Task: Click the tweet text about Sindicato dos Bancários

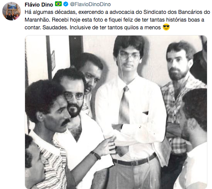Action: click(117, 12)
